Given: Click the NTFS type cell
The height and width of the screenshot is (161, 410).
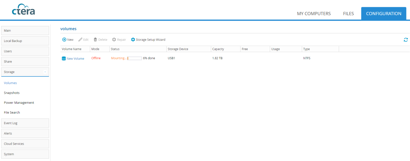Looking at the screenshot, I should point(307,58).
